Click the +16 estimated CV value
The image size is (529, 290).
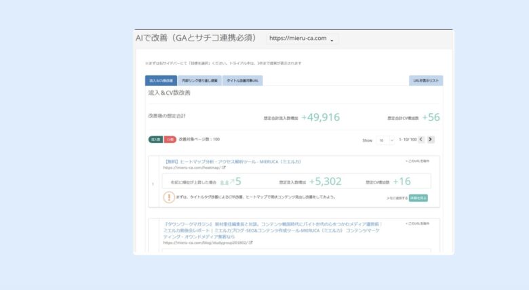pos(401,182)
